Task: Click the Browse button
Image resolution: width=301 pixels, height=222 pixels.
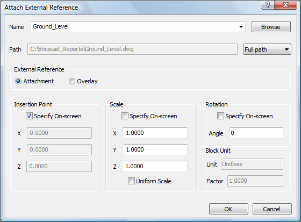Action: [x=271, y=27]
